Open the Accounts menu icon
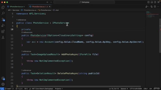161x90 pixels. click(3, 78)
